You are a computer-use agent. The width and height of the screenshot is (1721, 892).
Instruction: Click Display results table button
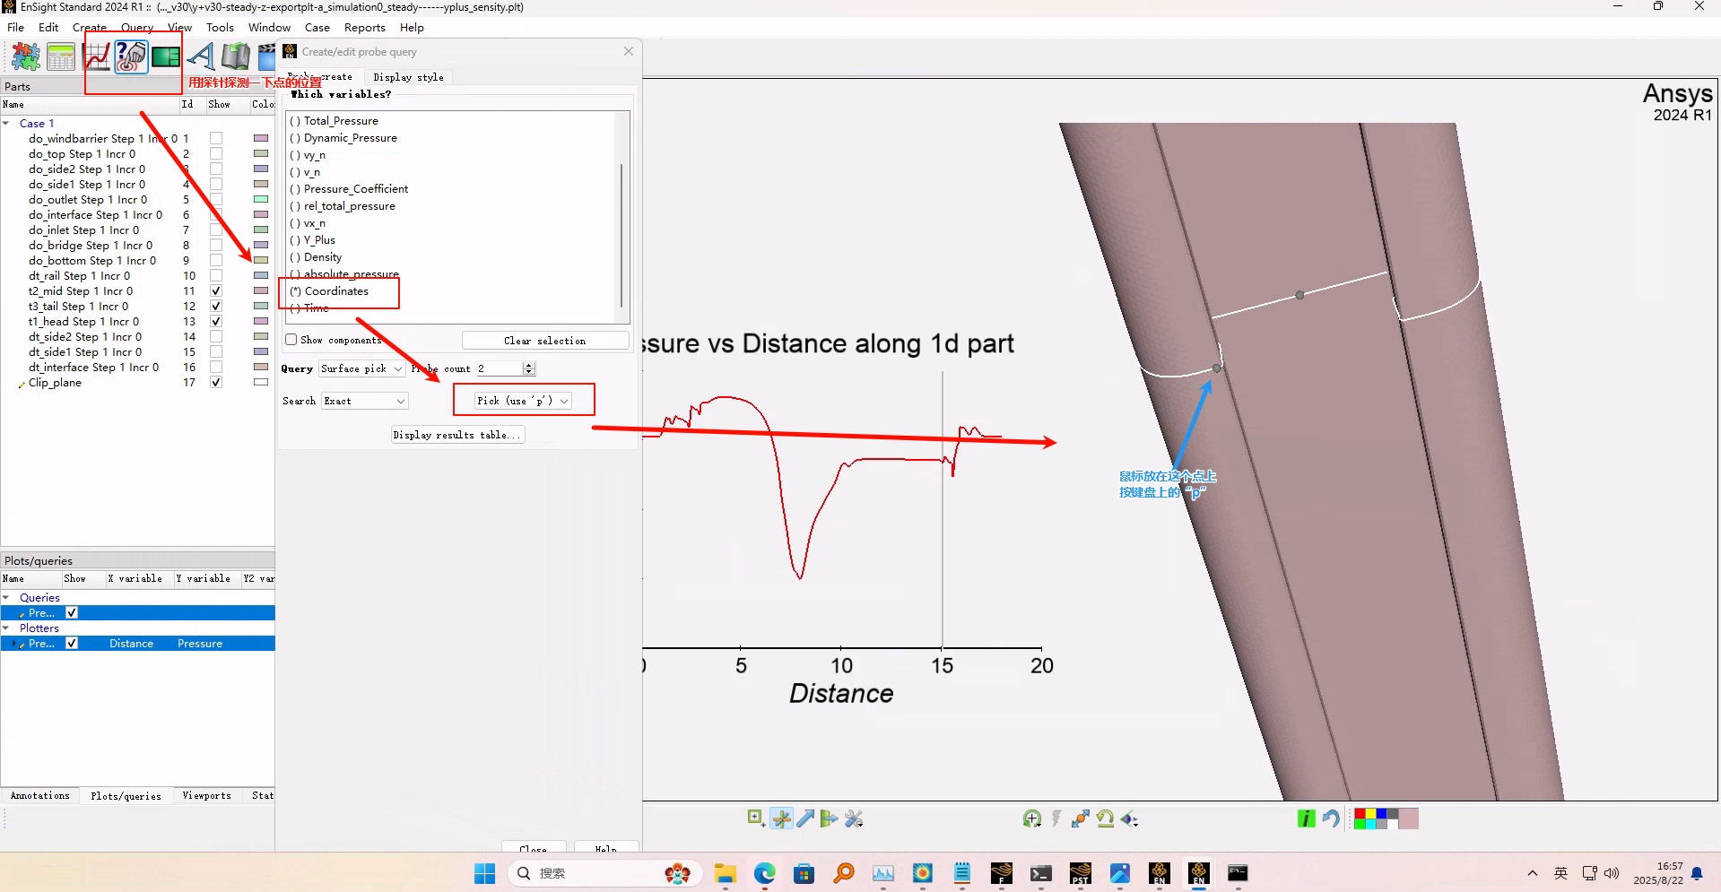tap(456, 435)
